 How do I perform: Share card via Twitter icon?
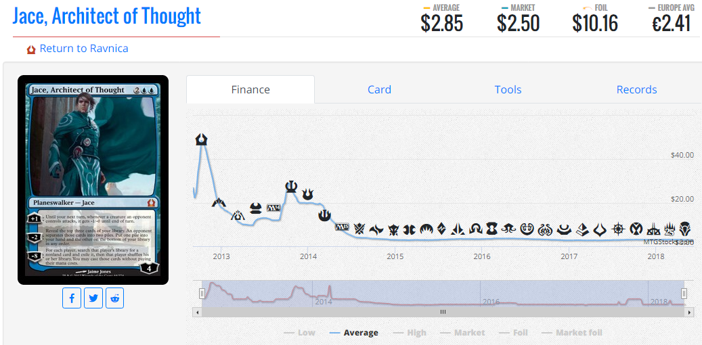[93, 298]
